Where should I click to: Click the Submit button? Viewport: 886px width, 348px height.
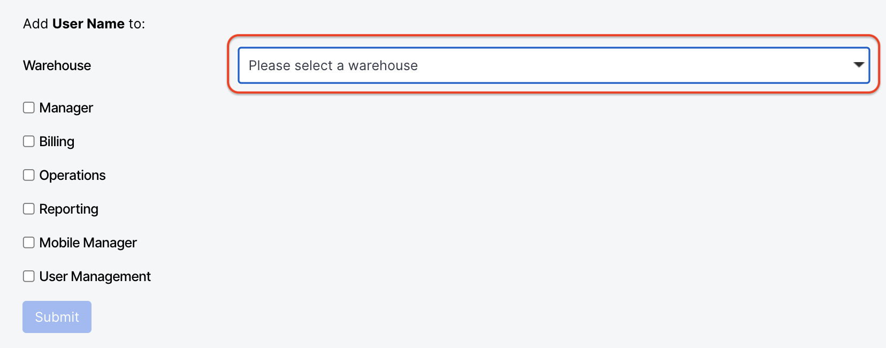(x=57, y=316)
